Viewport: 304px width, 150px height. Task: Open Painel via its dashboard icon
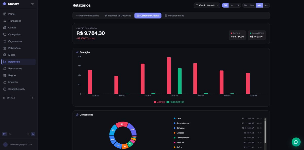(5, 14)
